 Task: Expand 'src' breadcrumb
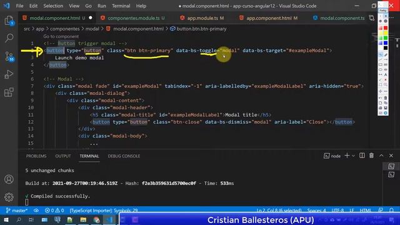coord(27,29)
